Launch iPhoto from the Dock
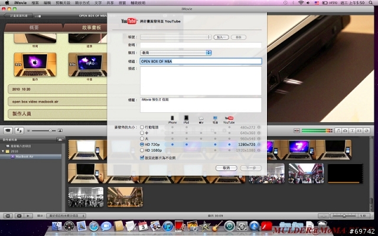 click(193, 227)
